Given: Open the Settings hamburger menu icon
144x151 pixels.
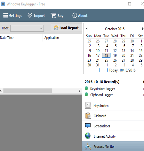Looking at the screenshot, I should [5, 15].
